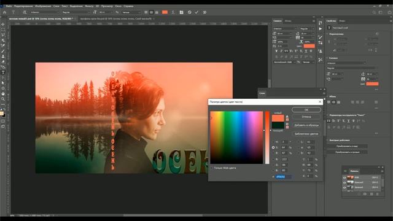Collapse the Перемещение section in Properties
This screenshot has height=221, width=393.
(x=327, y=34)
